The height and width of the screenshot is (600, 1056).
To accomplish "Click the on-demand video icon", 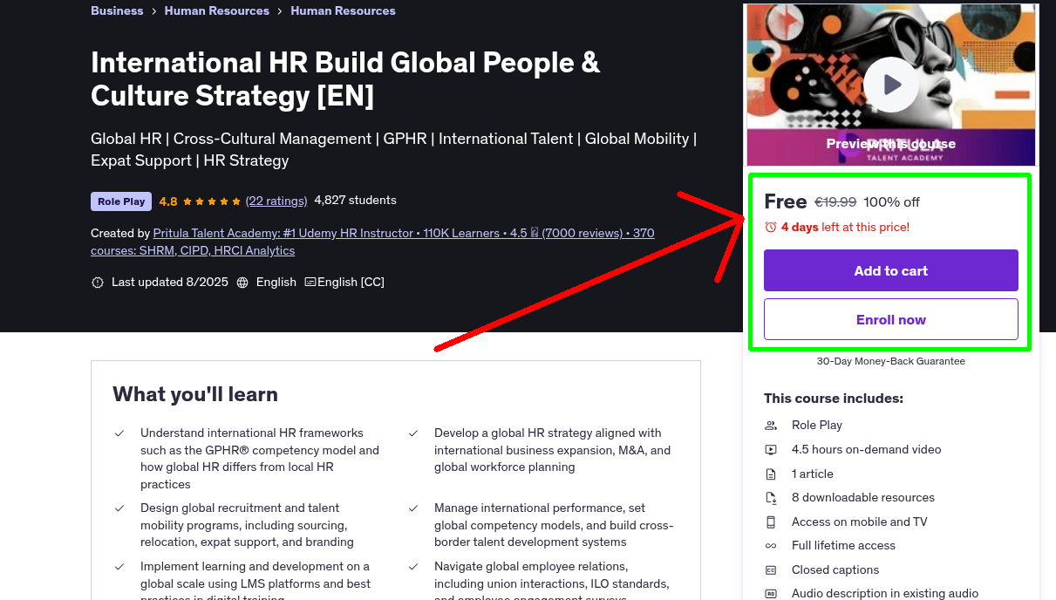I will tap(771, 450).
